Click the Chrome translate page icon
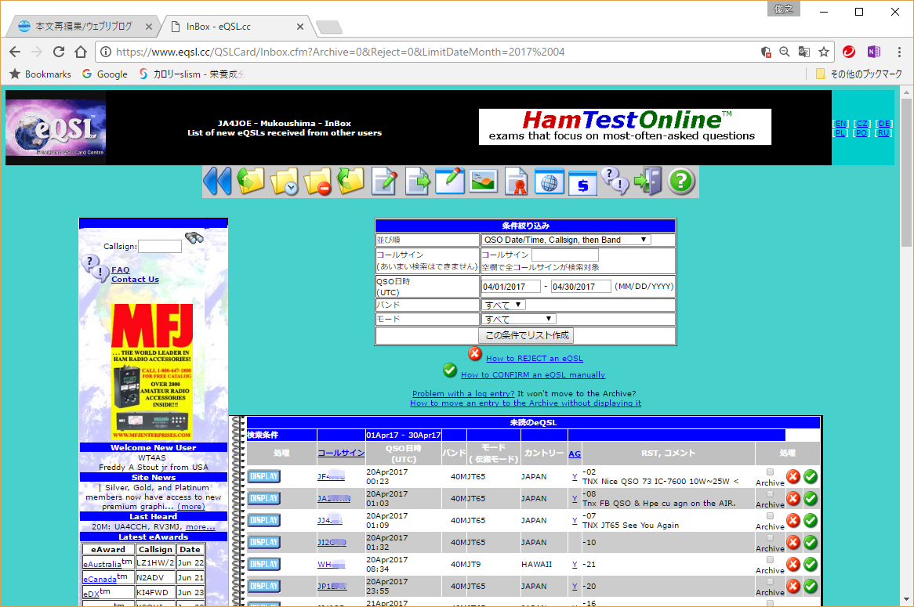The width and height of the screenshot is (914, 607). click(803, 52)
